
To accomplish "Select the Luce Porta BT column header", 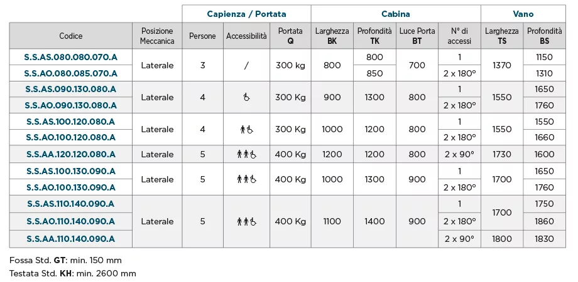I will click(x=417, y=36).
